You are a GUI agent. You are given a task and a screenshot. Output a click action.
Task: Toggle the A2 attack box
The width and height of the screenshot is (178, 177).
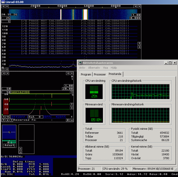click(22, 92)
